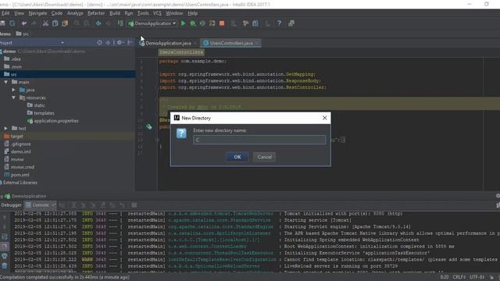Viewport: 500px width, 281px height.
Task: Click the Paste icon in toolbar
Action: [65, 23]
